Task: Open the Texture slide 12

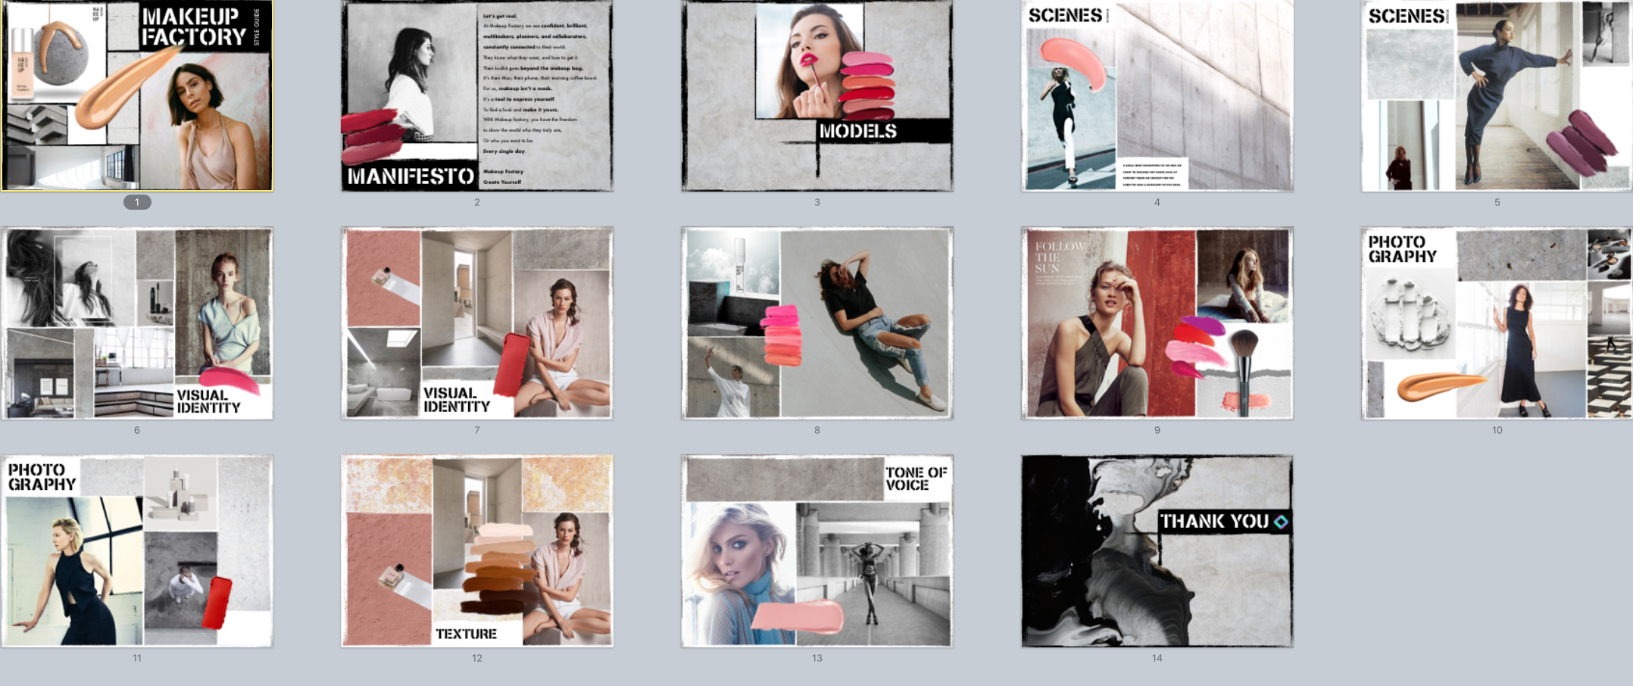Action: (x=477, y=551)
